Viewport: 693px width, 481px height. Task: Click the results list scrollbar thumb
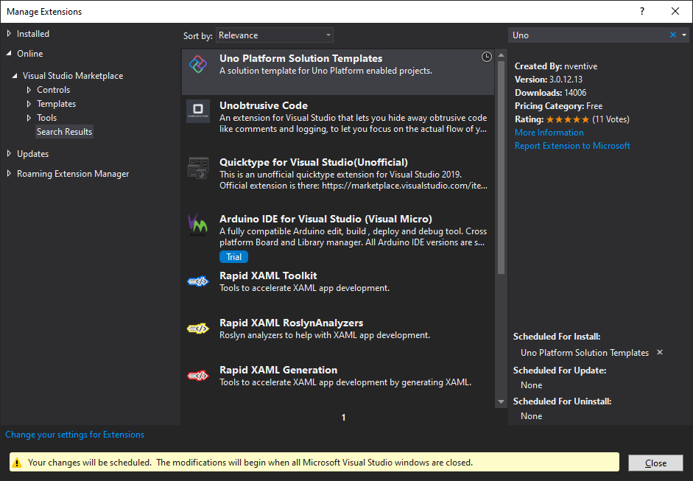(x=501, y=167)
